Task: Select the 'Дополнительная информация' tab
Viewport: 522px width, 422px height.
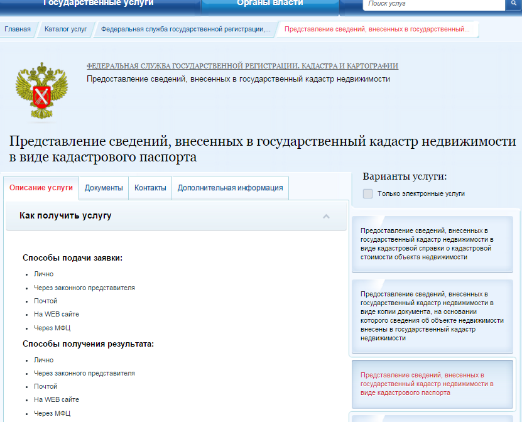Action: [x=230, y=188]
